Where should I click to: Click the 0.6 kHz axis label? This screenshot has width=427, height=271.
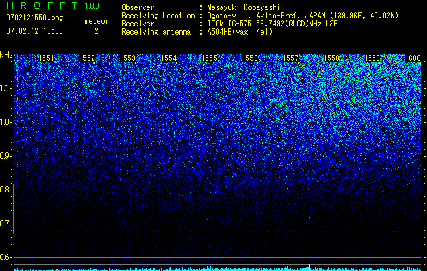pyautogui.click(x=5, y=257)
